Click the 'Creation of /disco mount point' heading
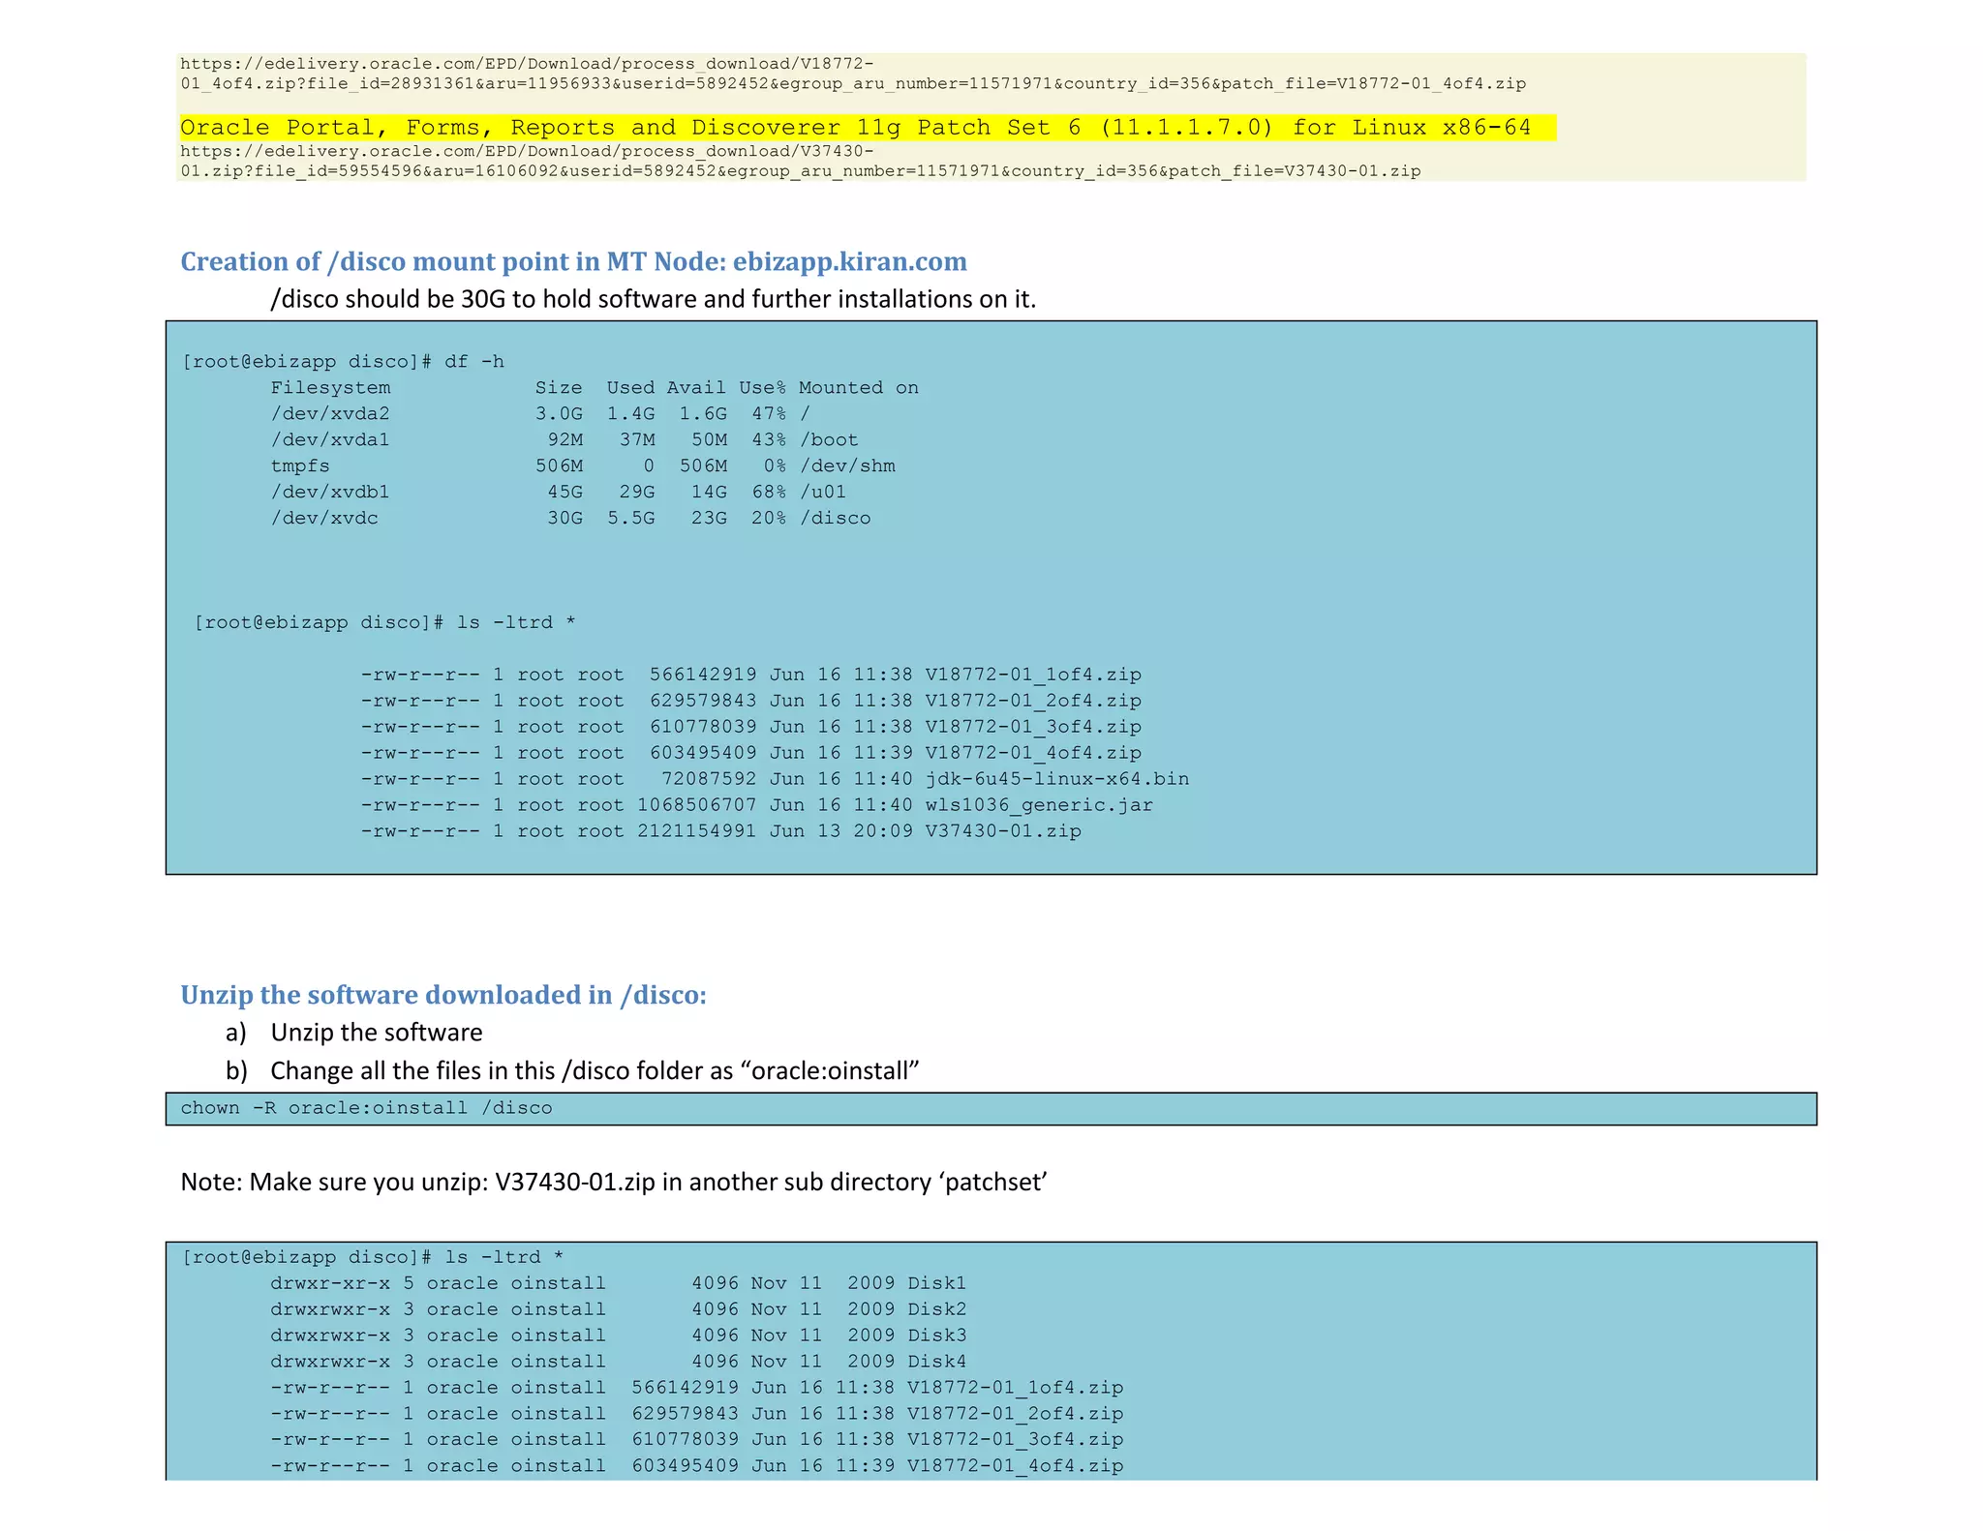Image resolution: width=1983 pixels, height=1531 pixels. click(x=573, y=262)
